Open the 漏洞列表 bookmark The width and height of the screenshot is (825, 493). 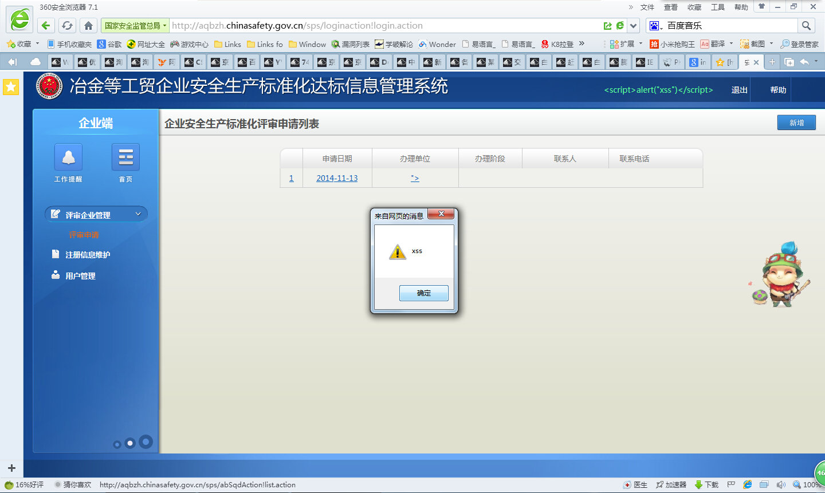(351, 44)
